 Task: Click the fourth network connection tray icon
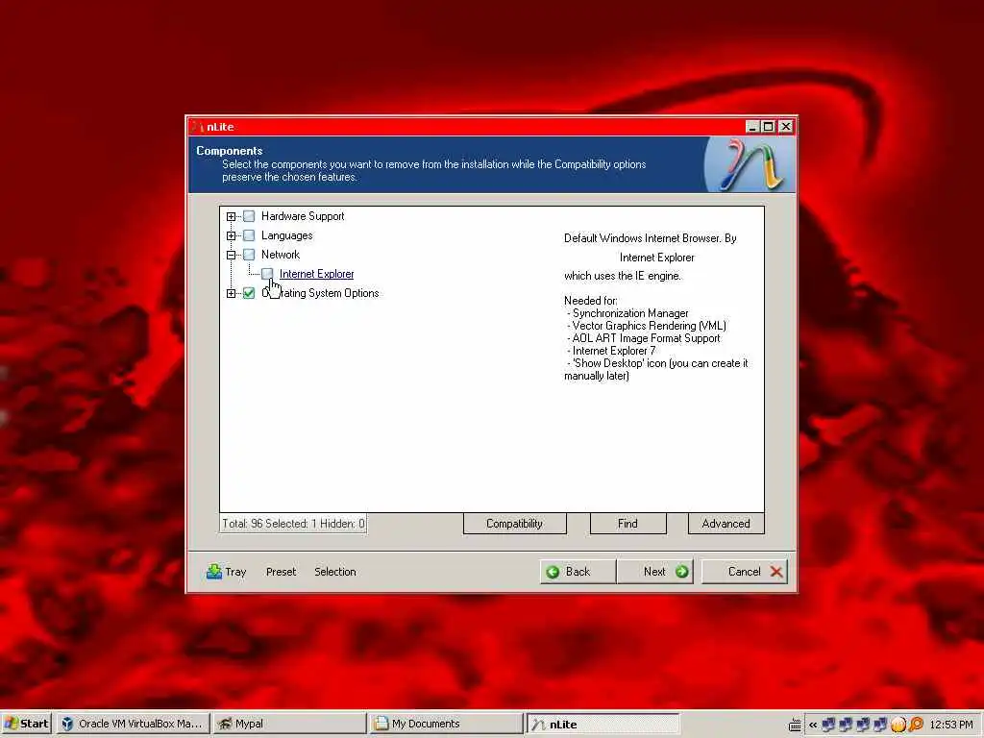click(x=880, y=725)
